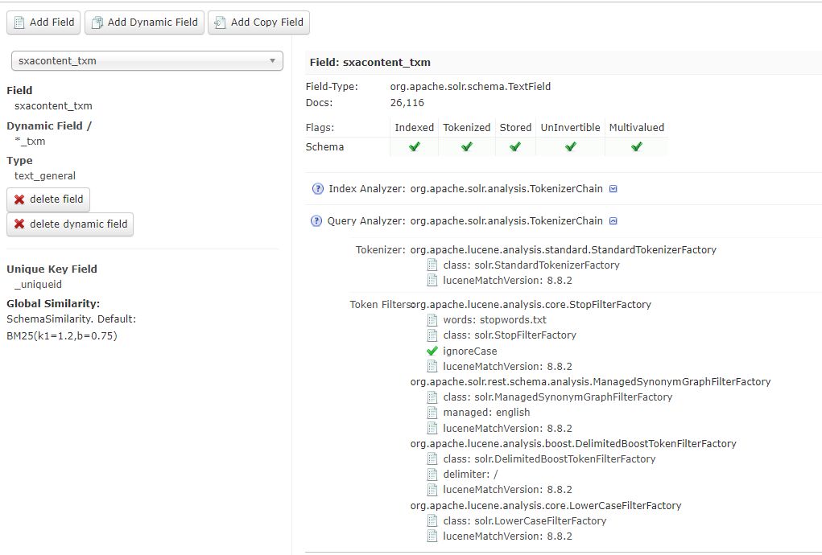Click the Multivalued flag checkmark
Screen dimensions: 822x555
coord(636,146)
